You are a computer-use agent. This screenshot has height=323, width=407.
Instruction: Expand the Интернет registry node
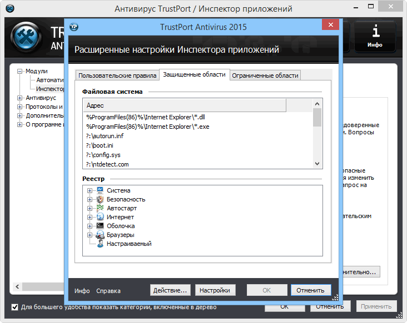tap(90, 217)
